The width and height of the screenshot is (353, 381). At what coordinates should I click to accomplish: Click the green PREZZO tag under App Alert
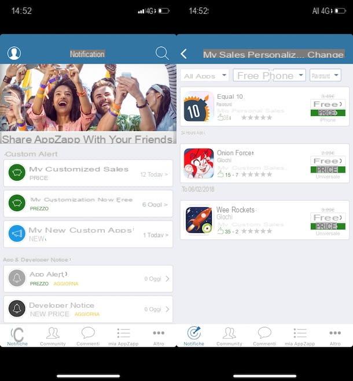[x=39, y=283]
